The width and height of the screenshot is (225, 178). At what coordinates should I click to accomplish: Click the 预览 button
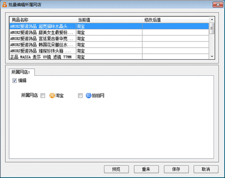(116, 169)
